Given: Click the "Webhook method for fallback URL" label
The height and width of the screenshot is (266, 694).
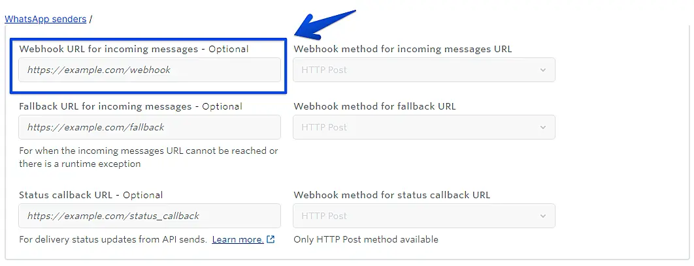Looking at the screenshot, I should click(x=374, y=106).
